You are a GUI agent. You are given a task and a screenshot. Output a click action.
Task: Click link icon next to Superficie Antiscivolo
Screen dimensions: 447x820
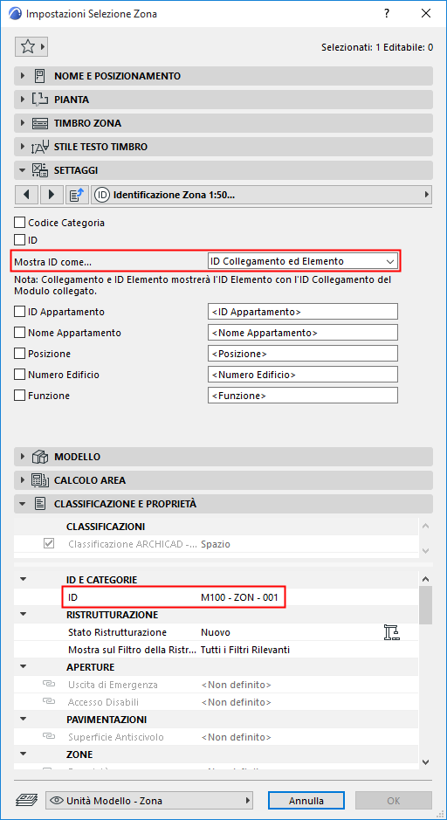click(x=49, y=737)
